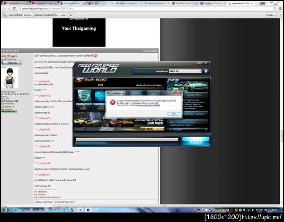Open launcher settings gear icon
Viewport: 284px width, 222px height.
pos(206,71)
